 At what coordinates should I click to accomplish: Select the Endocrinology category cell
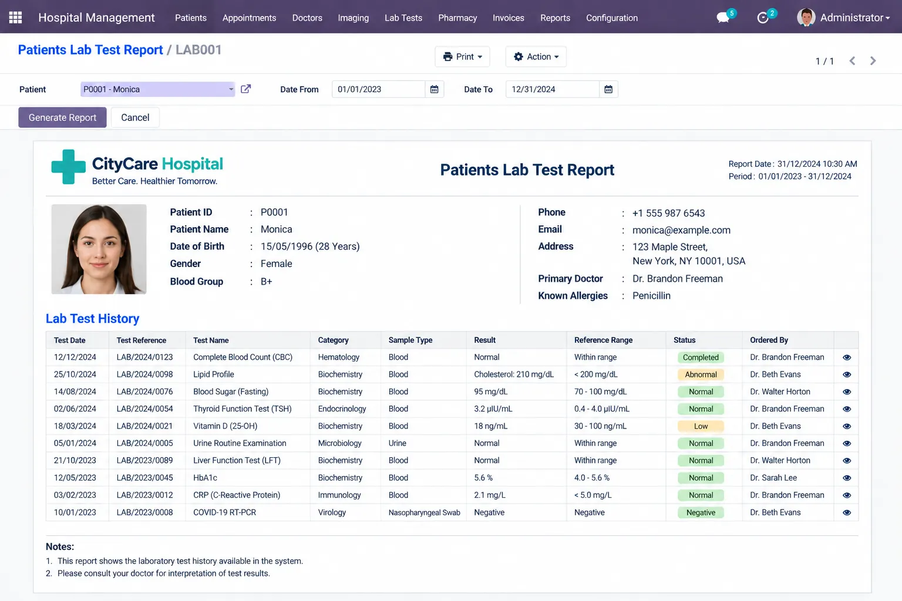click(342, 409)
